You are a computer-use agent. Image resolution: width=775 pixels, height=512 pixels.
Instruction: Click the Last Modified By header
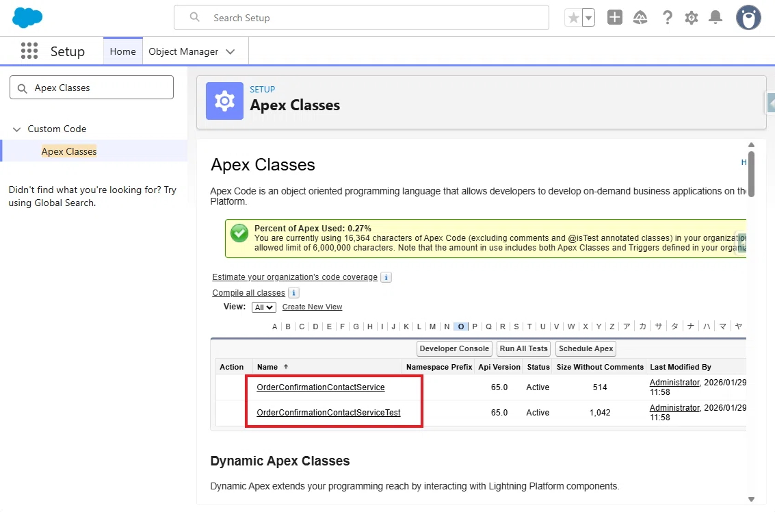[x=680, y=367]
